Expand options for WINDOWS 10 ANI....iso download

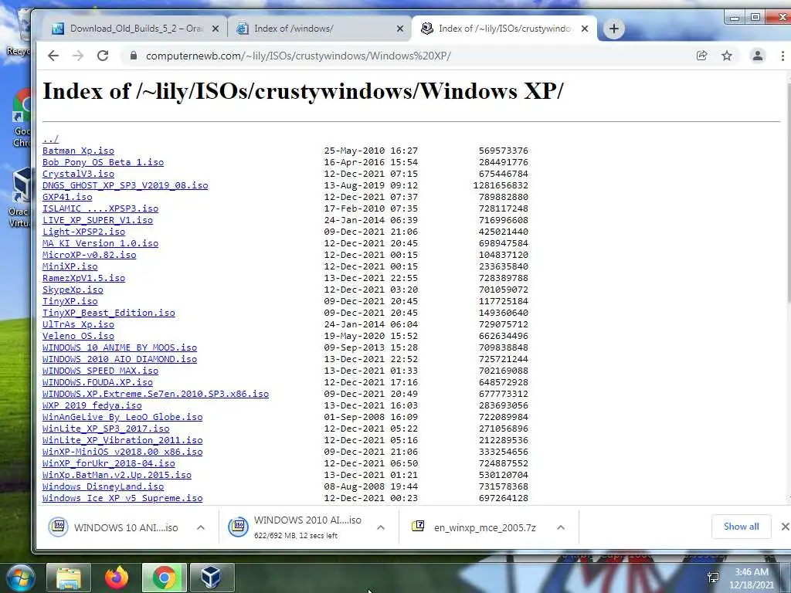(201, 527)
